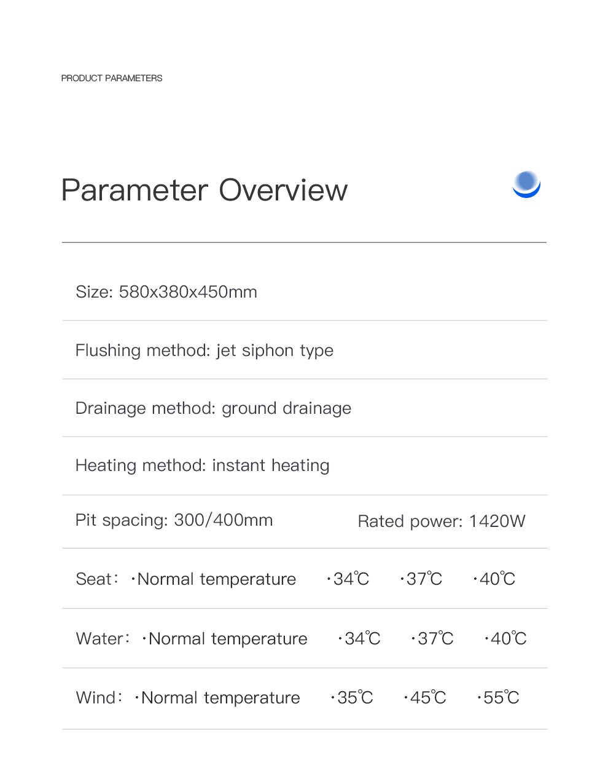
Task: Choose 55℃ in the Wind row
Action: (501, 698)
